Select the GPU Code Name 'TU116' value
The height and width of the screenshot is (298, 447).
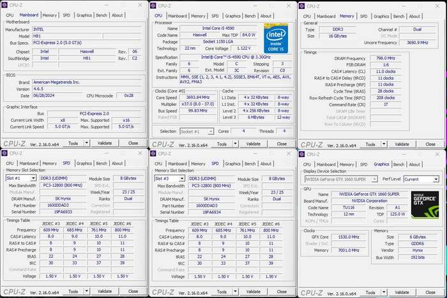point(349,207)
